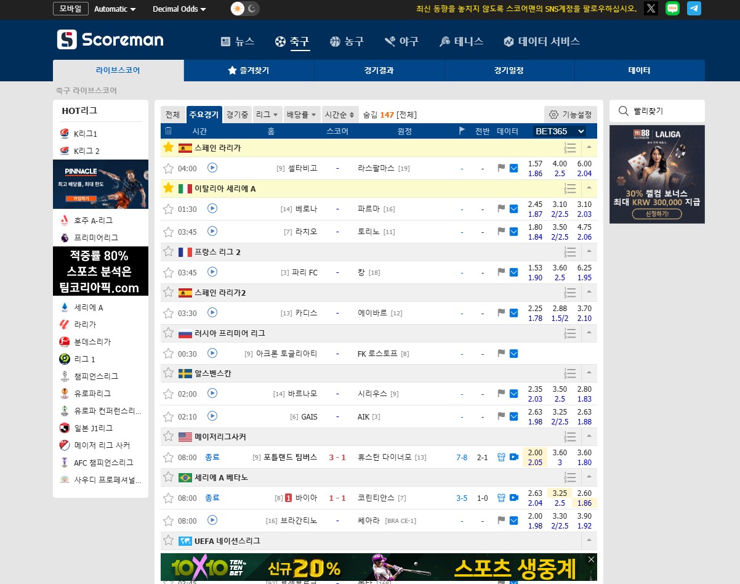Collapse the Allsvenskan league section
This screenshot has height=584, width=740.
click(x=589, y=373)
